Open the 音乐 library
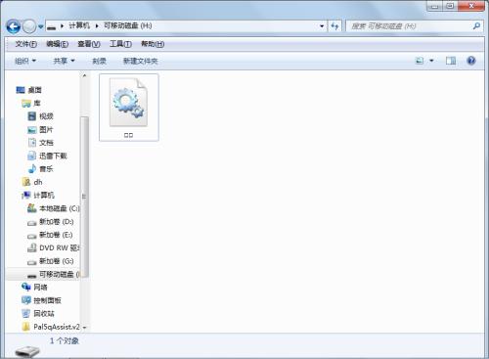This screenshot has width=489, height=359. [x=46, y=169]
